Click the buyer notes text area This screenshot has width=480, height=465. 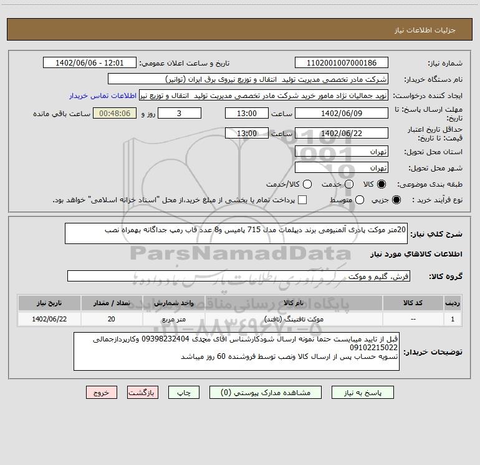(236, 351)
